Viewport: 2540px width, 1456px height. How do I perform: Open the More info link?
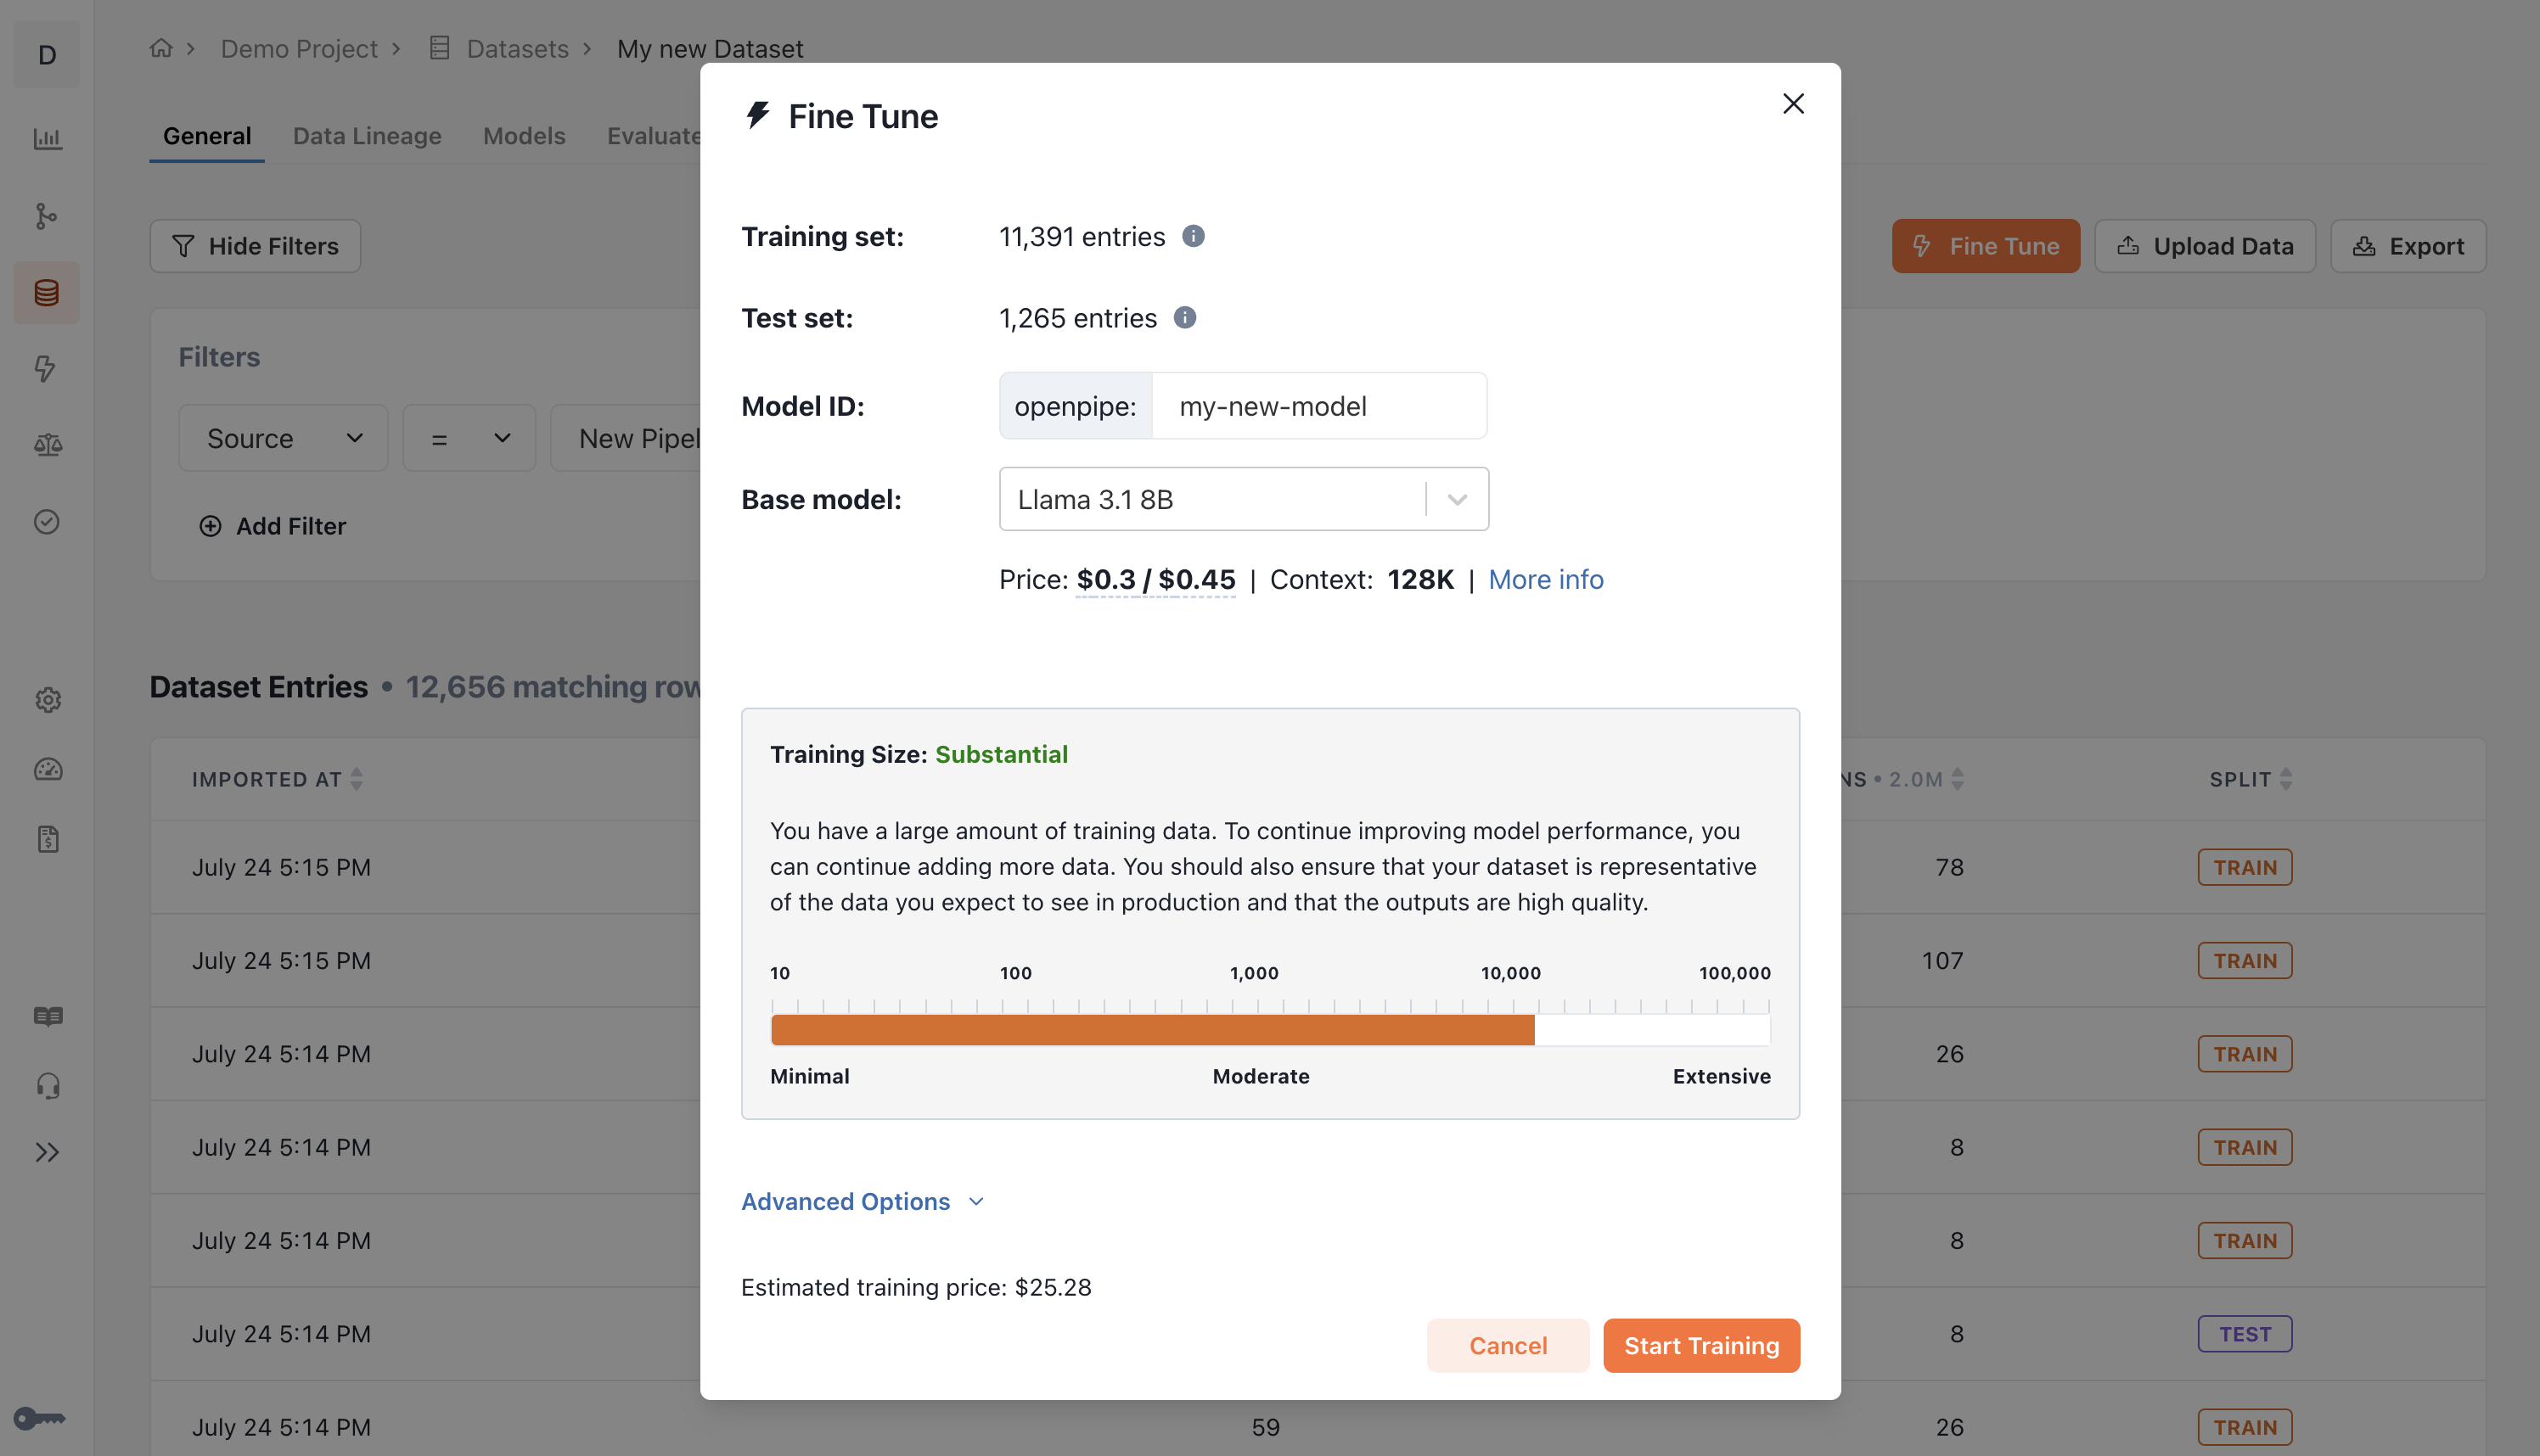click(1544, 579)
